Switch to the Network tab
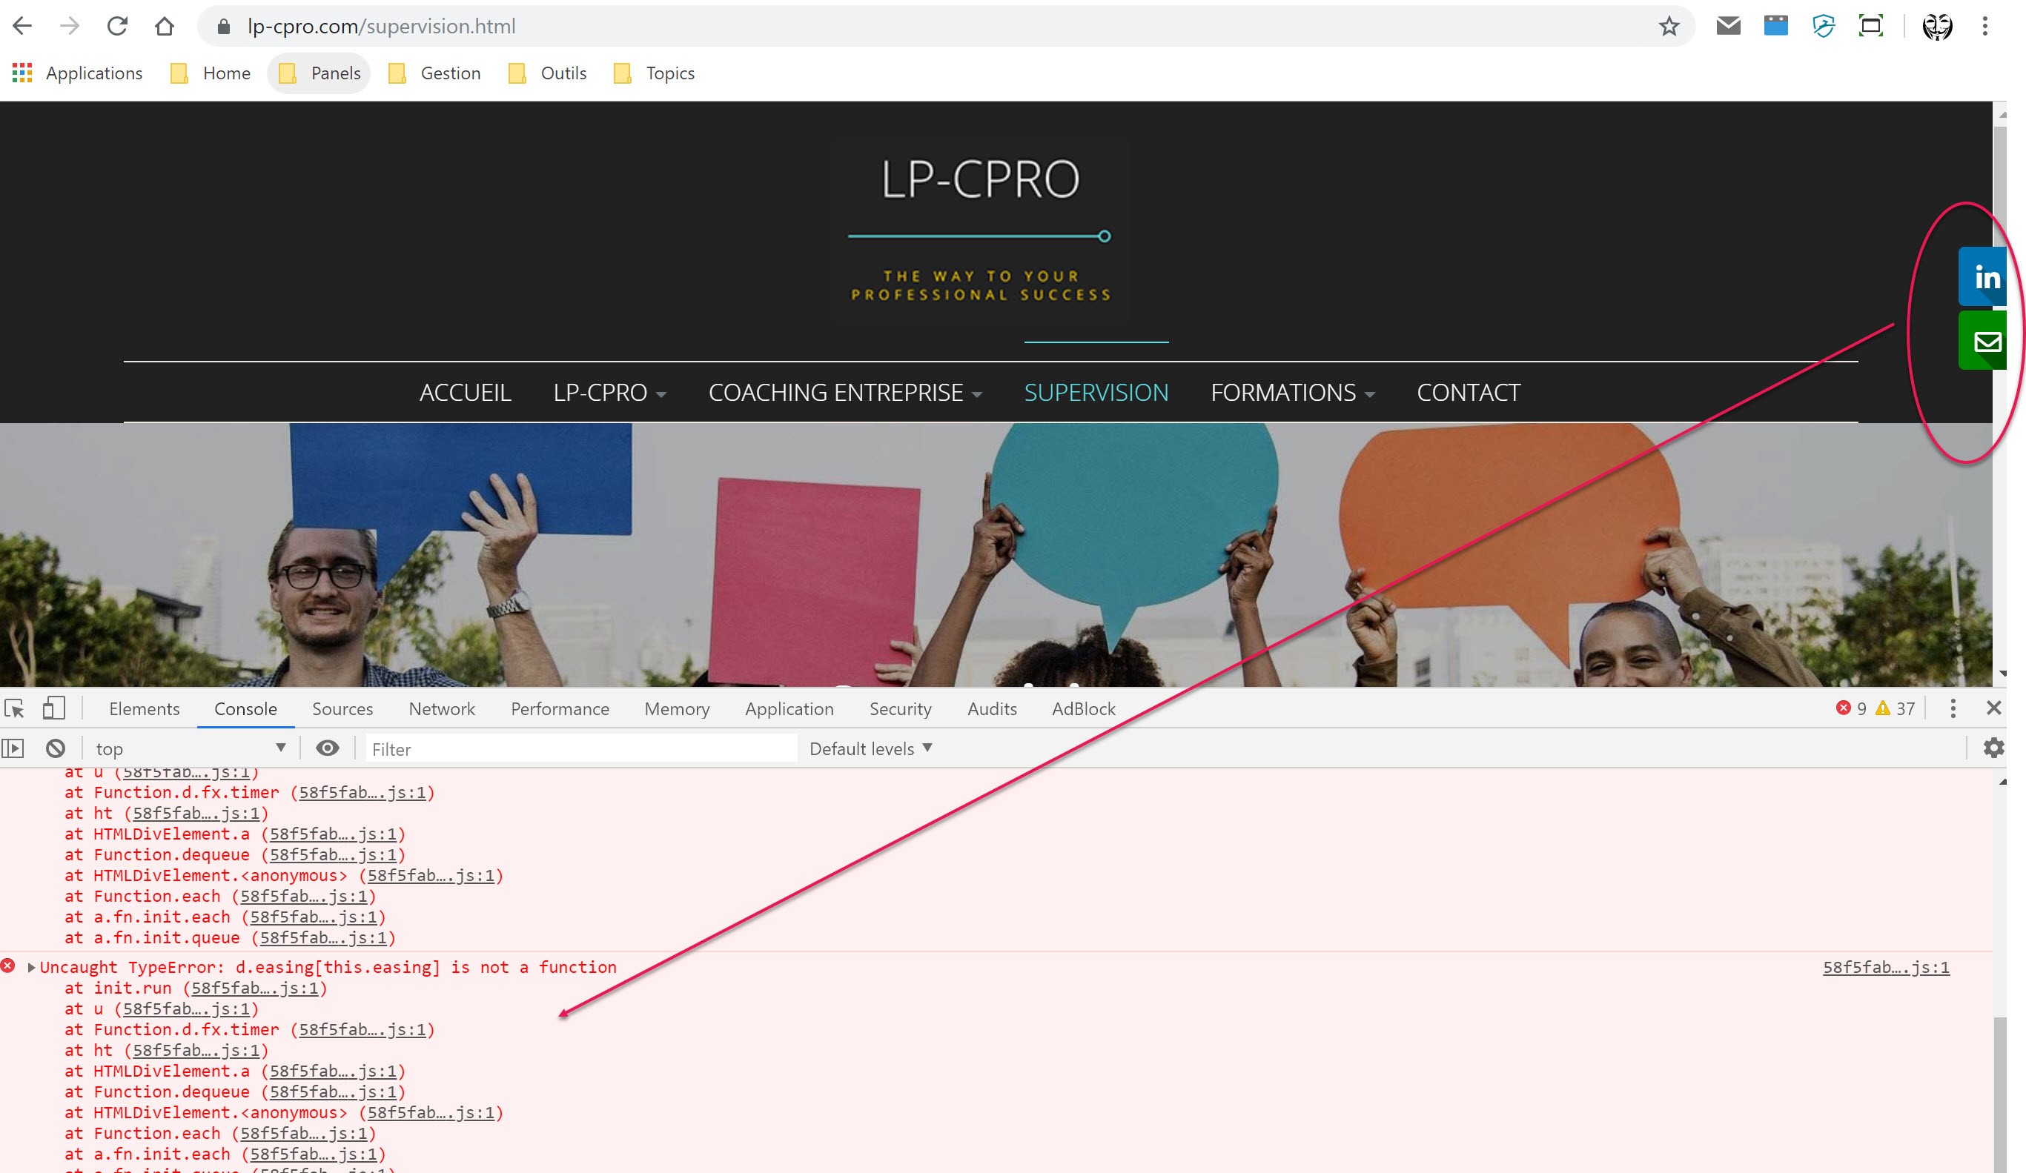Image resolution: width=2026 pixels, height=1173 pixels. (441, 708)
